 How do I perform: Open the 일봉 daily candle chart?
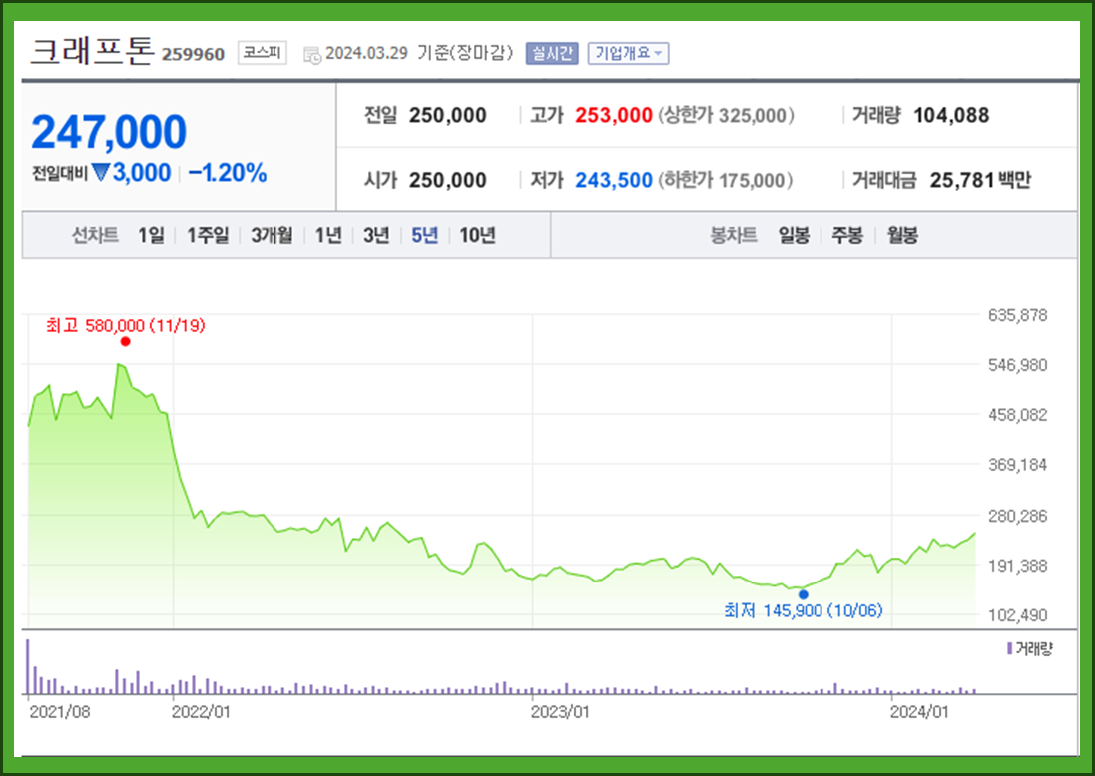(x=794, y=235)
